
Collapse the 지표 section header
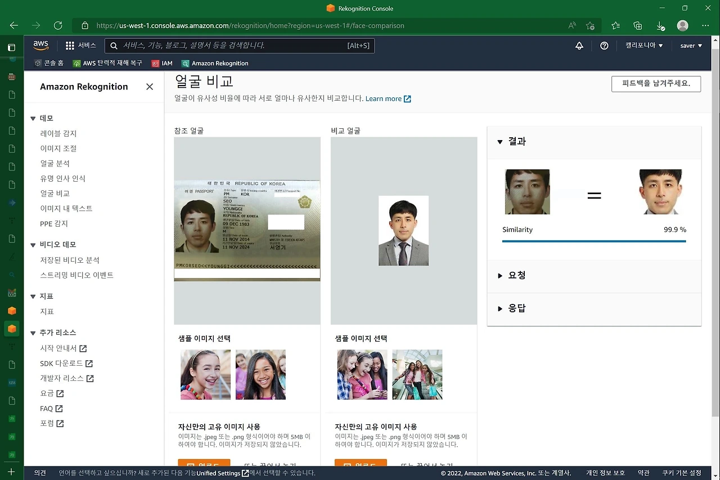click(x=33, y=297)
